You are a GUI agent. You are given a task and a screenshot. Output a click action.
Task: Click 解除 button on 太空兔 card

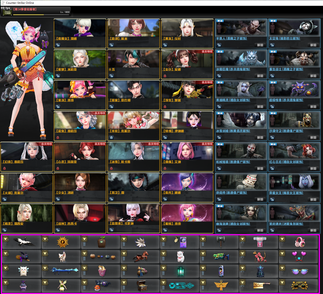pos(313,45)
